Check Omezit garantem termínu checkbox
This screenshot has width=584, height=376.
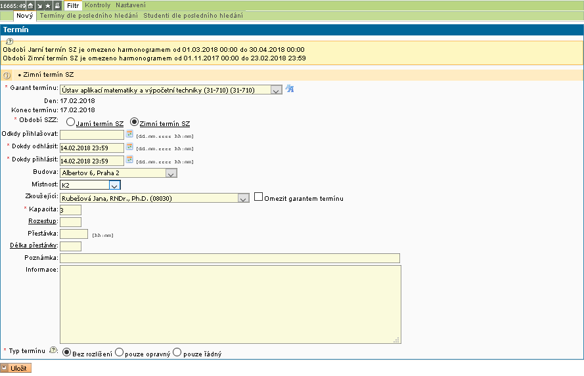pyautogui.click(x=258, y=197)
